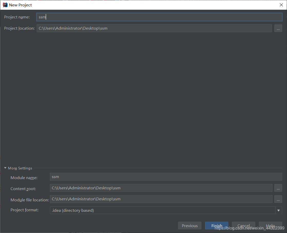This screenshot has width=287, height=233.
Task: Click the Help button
Action: click(x=270, y=226)
